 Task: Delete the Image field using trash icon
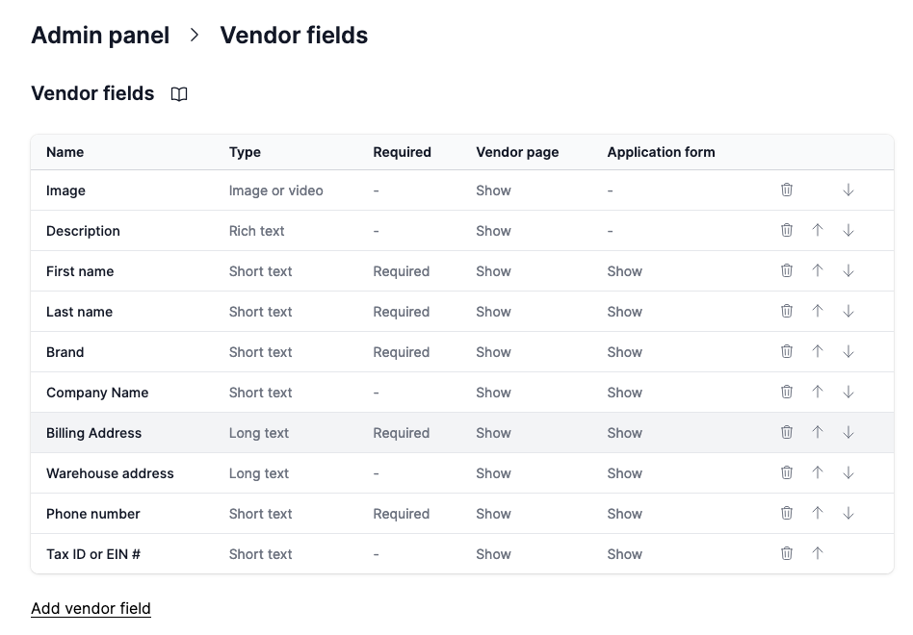(x=787, y=190)
